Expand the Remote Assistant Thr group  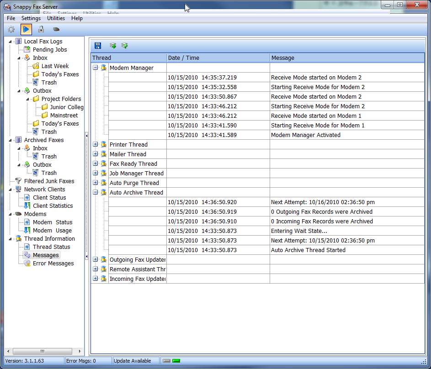95,269
